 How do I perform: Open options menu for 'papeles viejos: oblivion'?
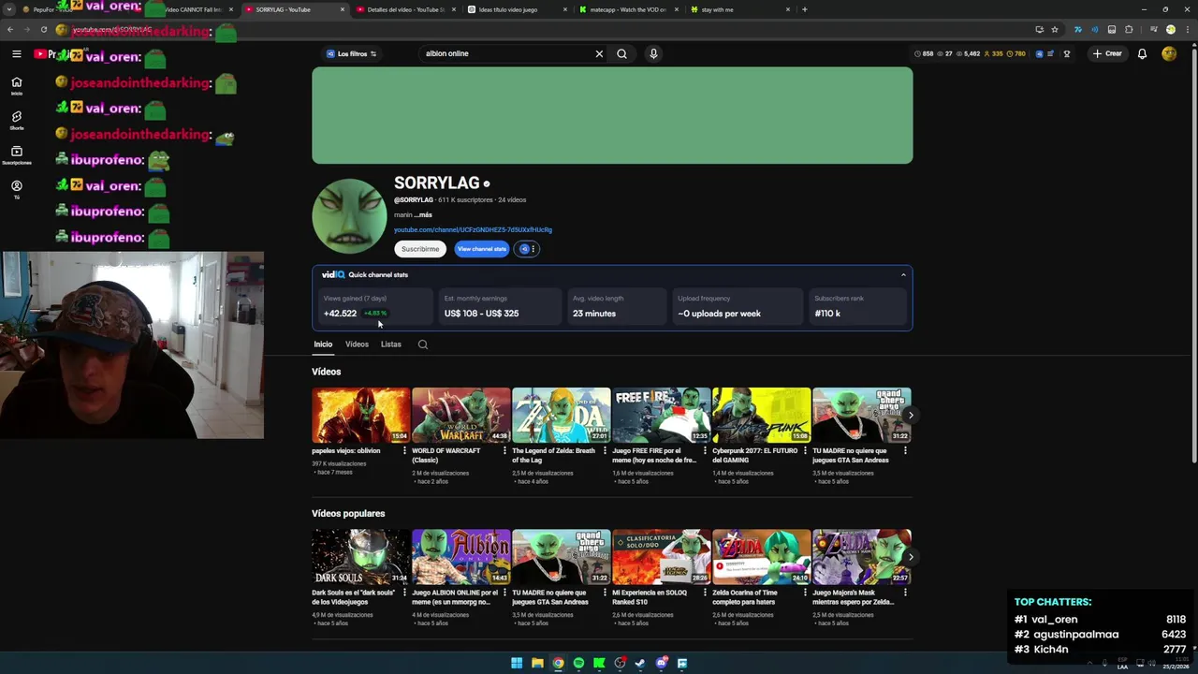pos(404,451)
